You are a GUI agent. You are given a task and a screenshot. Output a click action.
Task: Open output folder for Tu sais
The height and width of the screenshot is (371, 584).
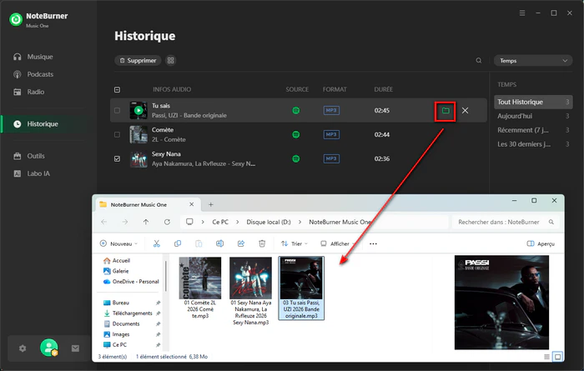[x=446, y=111]
